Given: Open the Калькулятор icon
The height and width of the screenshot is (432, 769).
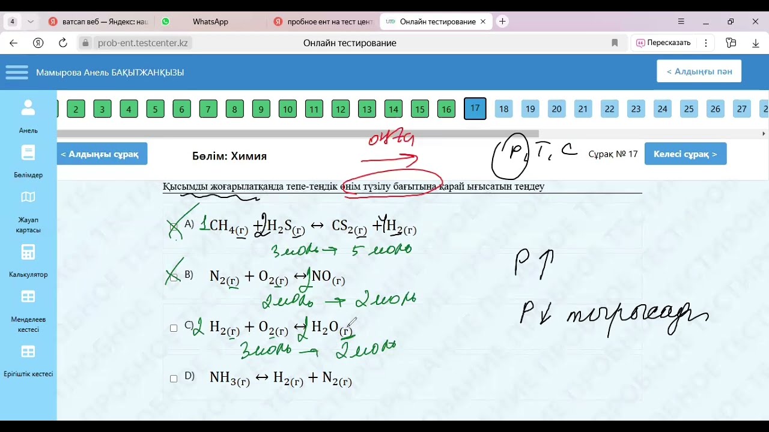Looking at the screenshot, I should tap(28, 252).
